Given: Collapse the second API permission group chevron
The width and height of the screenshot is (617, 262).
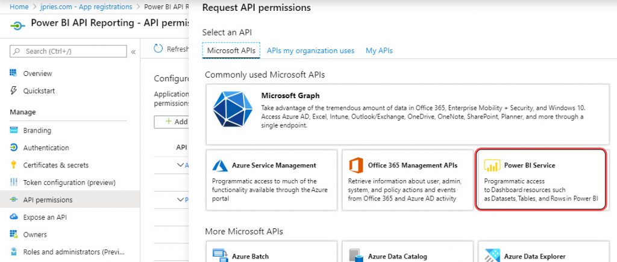Looking at the screenshot, I should pyautogui.click(x=180, y=199).
